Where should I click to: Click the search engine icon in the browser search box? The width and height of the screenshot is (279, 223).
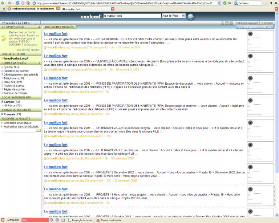click(235, 3)
